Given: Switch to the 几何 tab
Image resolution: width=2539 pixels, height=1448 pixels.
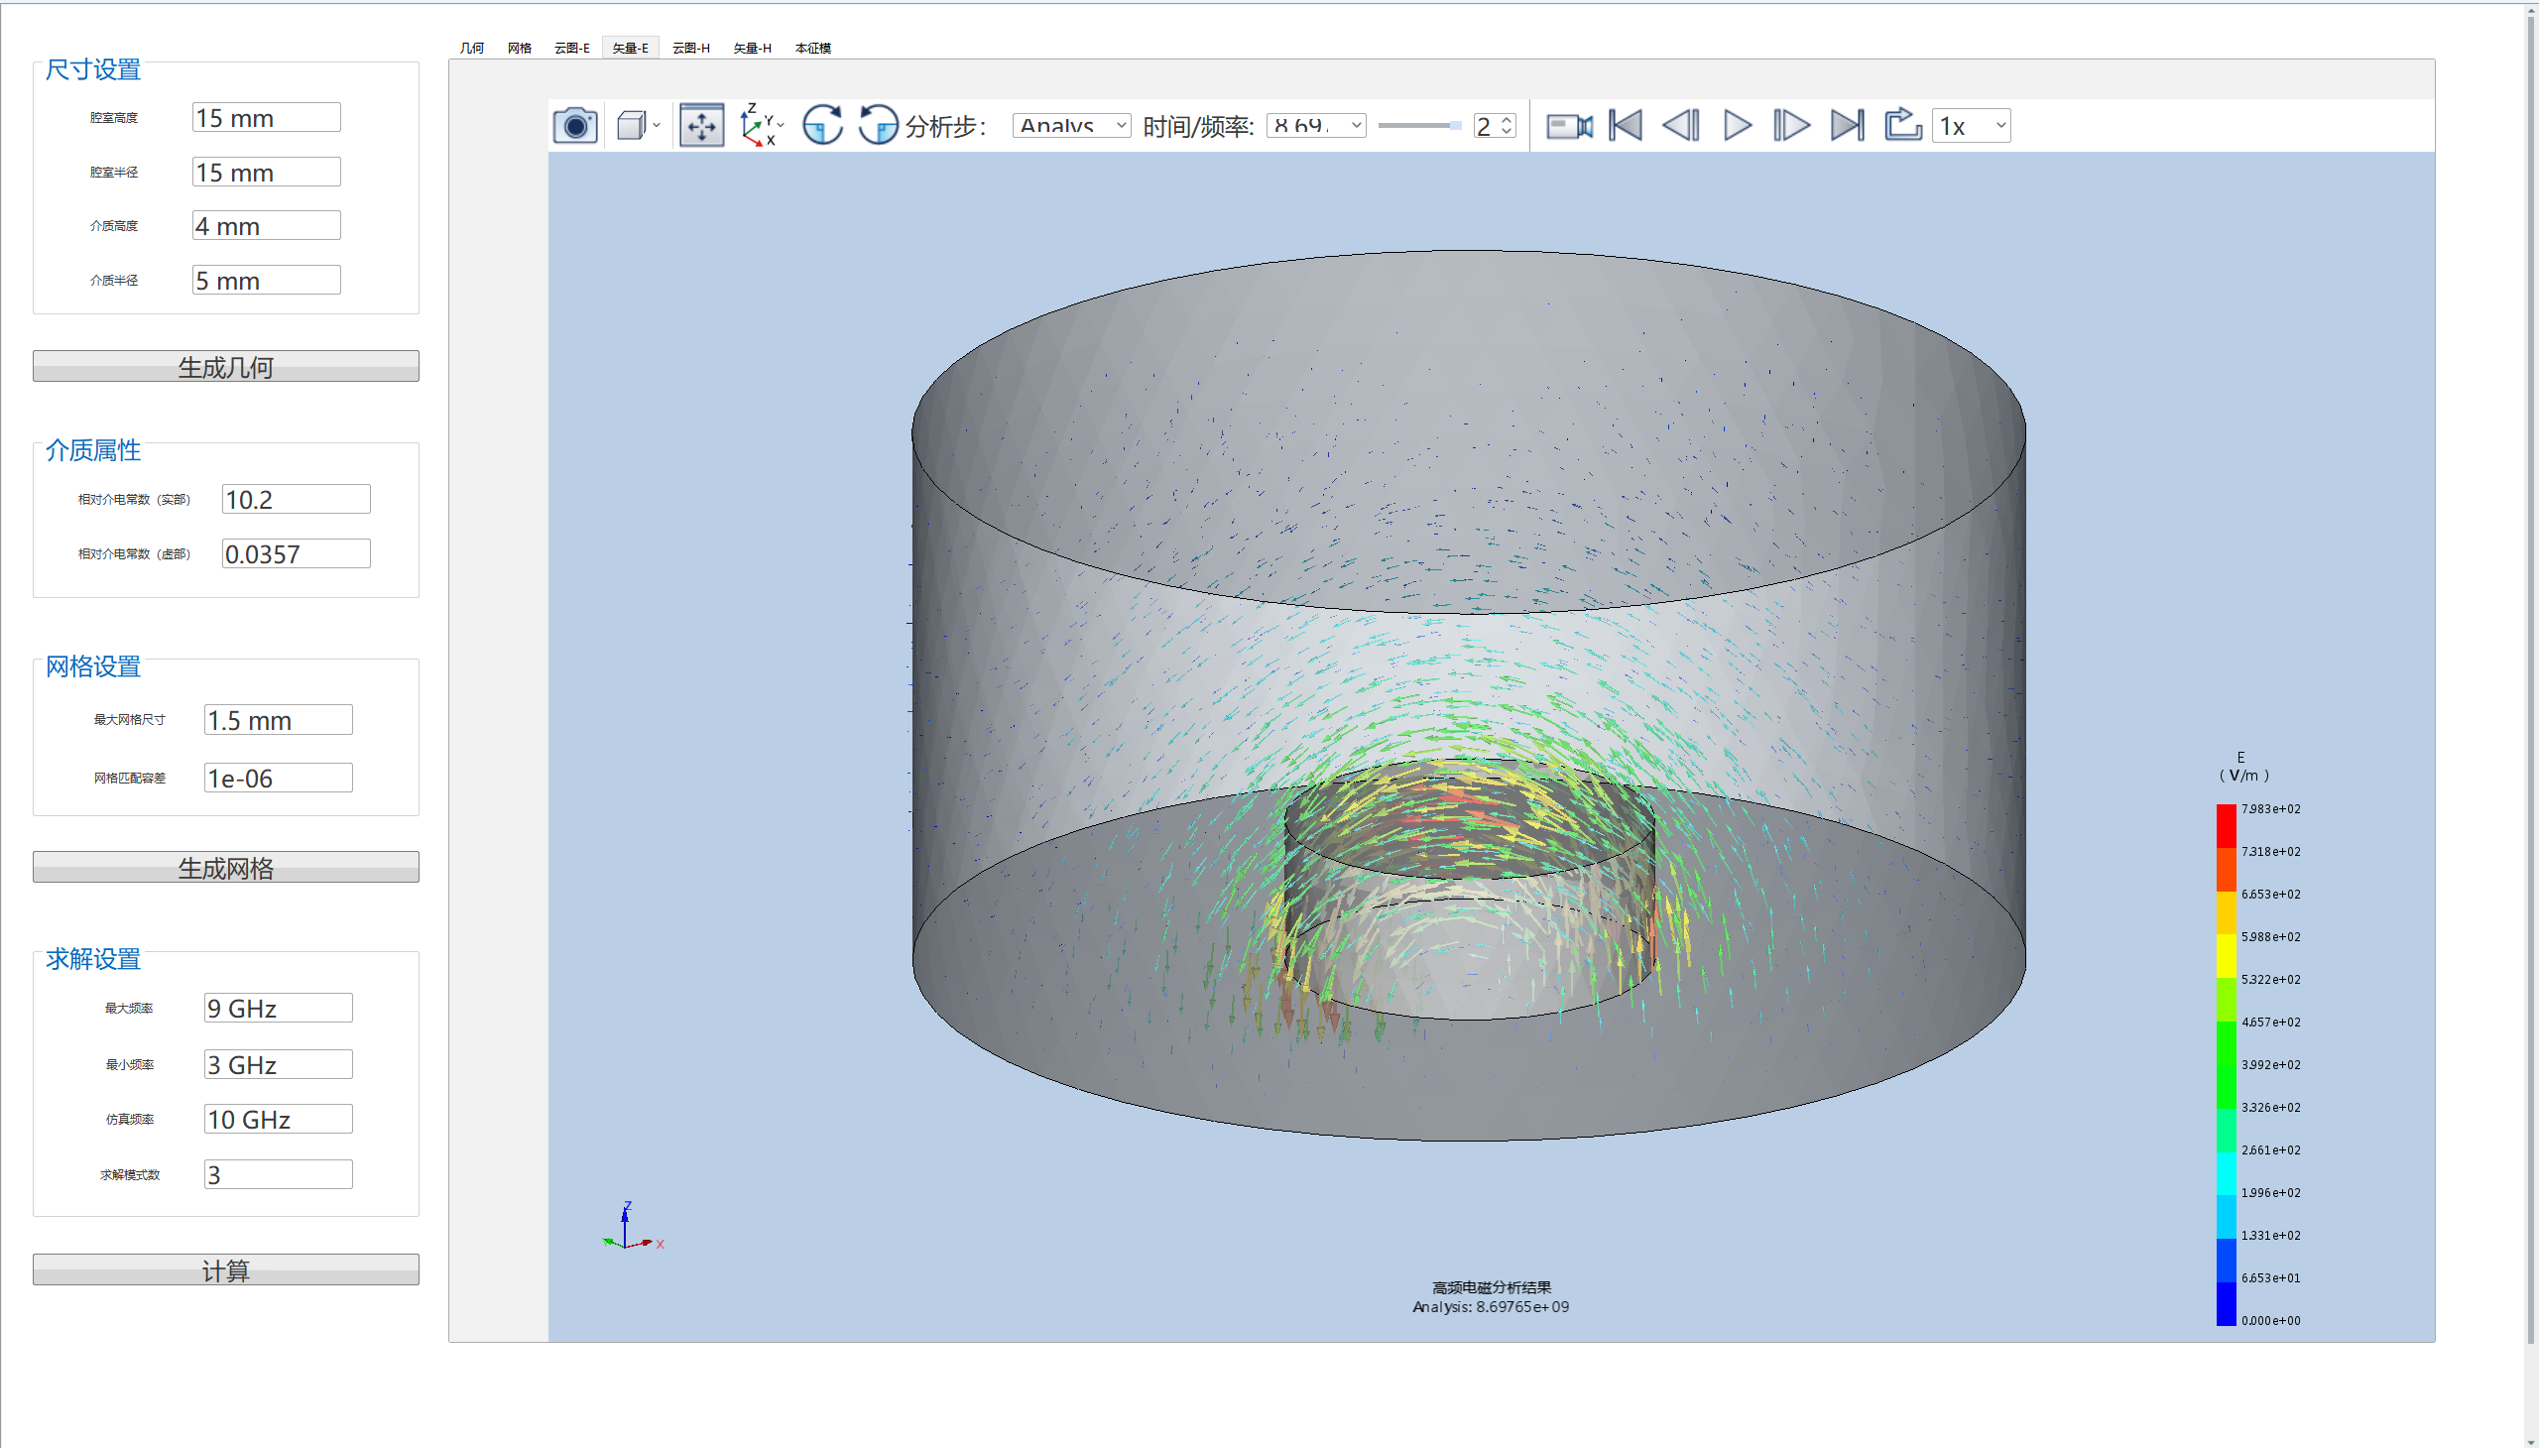Looking at the screenshot, I should pyautogui.click(x=472, y=48).
